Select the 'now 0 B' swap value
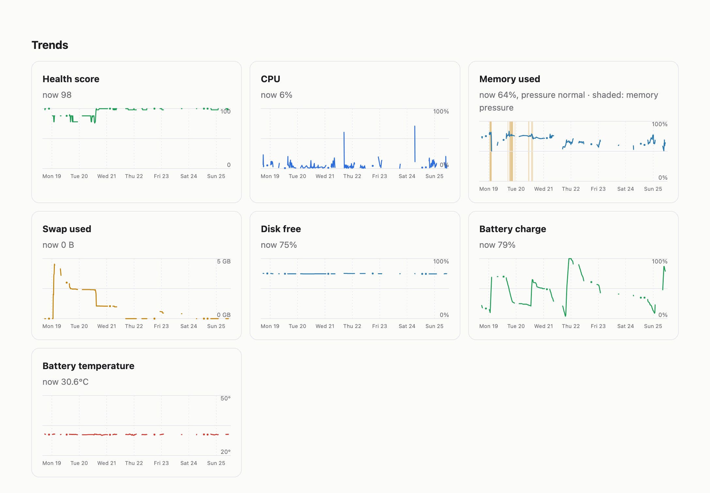Image resolution: width=710 pixels, height=493 pixels. pyautogui.click(x=58, y=245)
